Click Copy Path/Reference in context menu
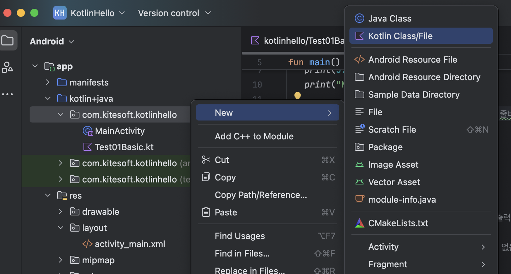 coord(261,195)
